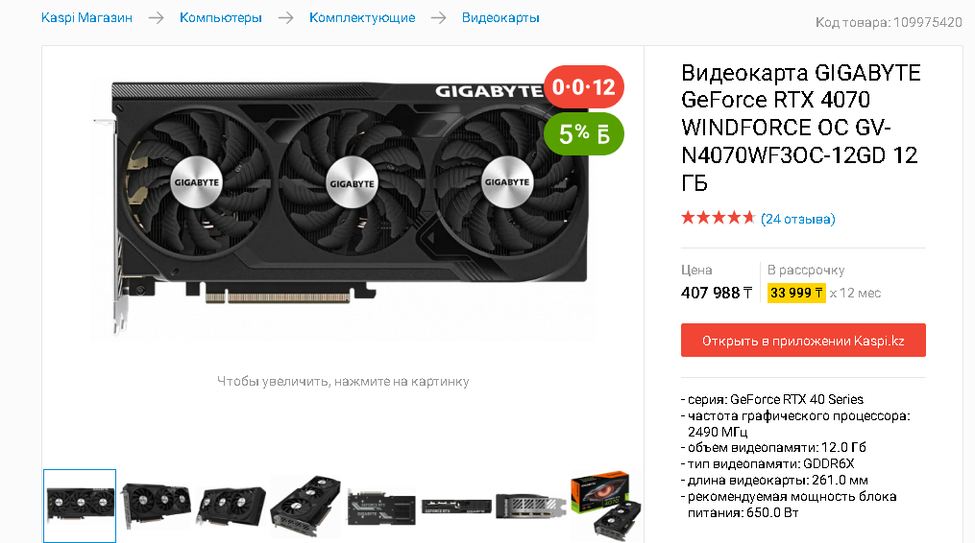Select the backplate view thumbnail

coord(380,506)
